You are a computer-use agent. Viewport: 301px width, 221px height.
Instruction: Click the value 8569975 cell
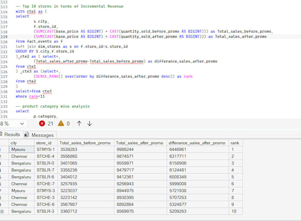point(140,211)
